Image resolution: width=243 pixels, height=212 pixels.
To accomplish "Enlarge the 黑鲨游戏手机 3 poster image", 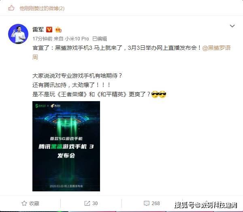I will (x=66, y=146).
